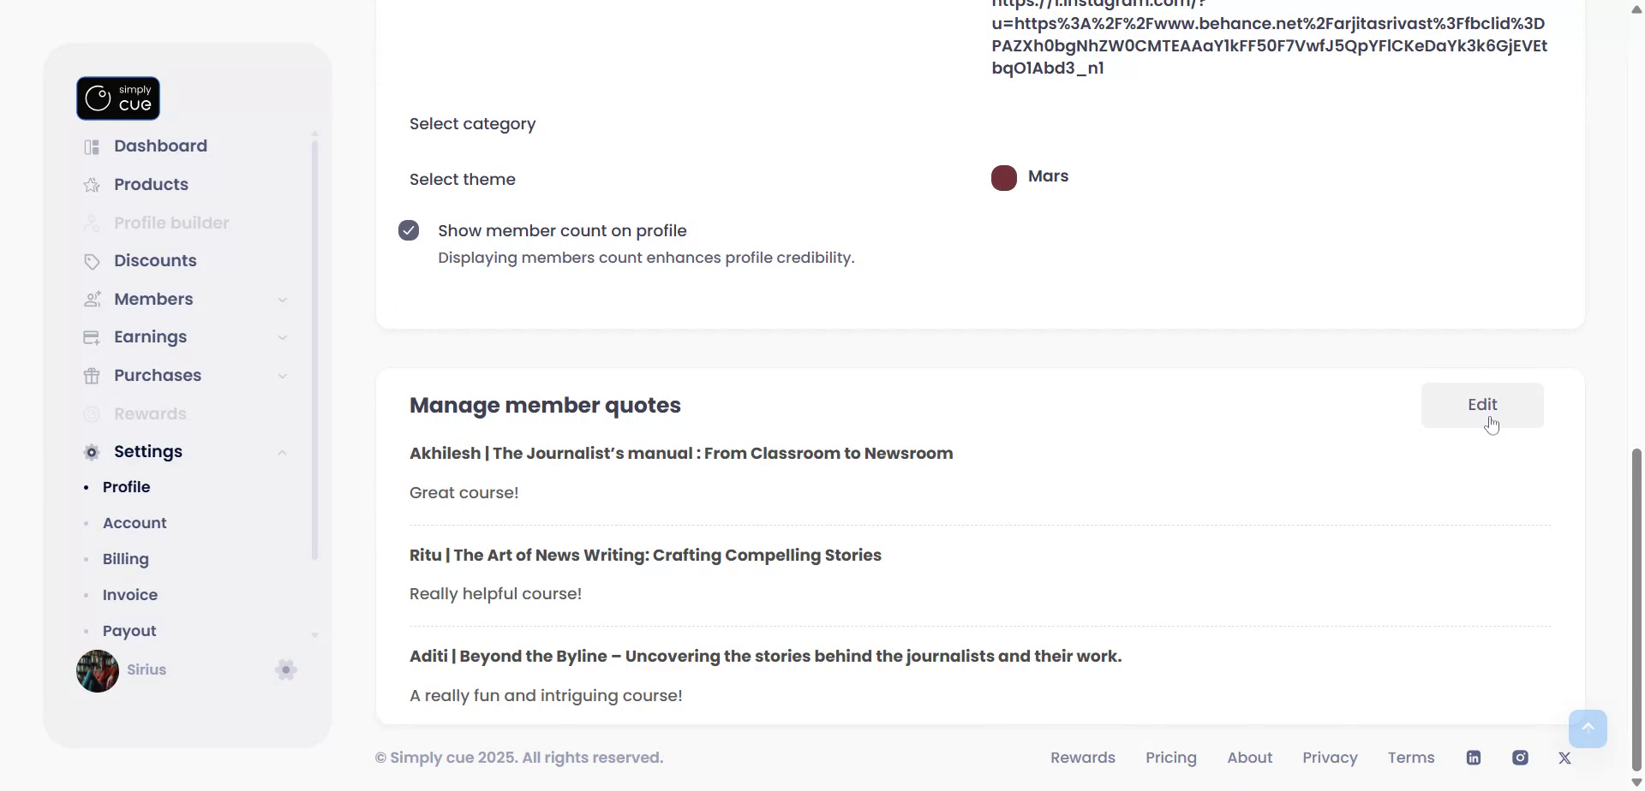1645x791 pixels.
Task: Open the Instagram footer icon
Action: click(1520, 758)
